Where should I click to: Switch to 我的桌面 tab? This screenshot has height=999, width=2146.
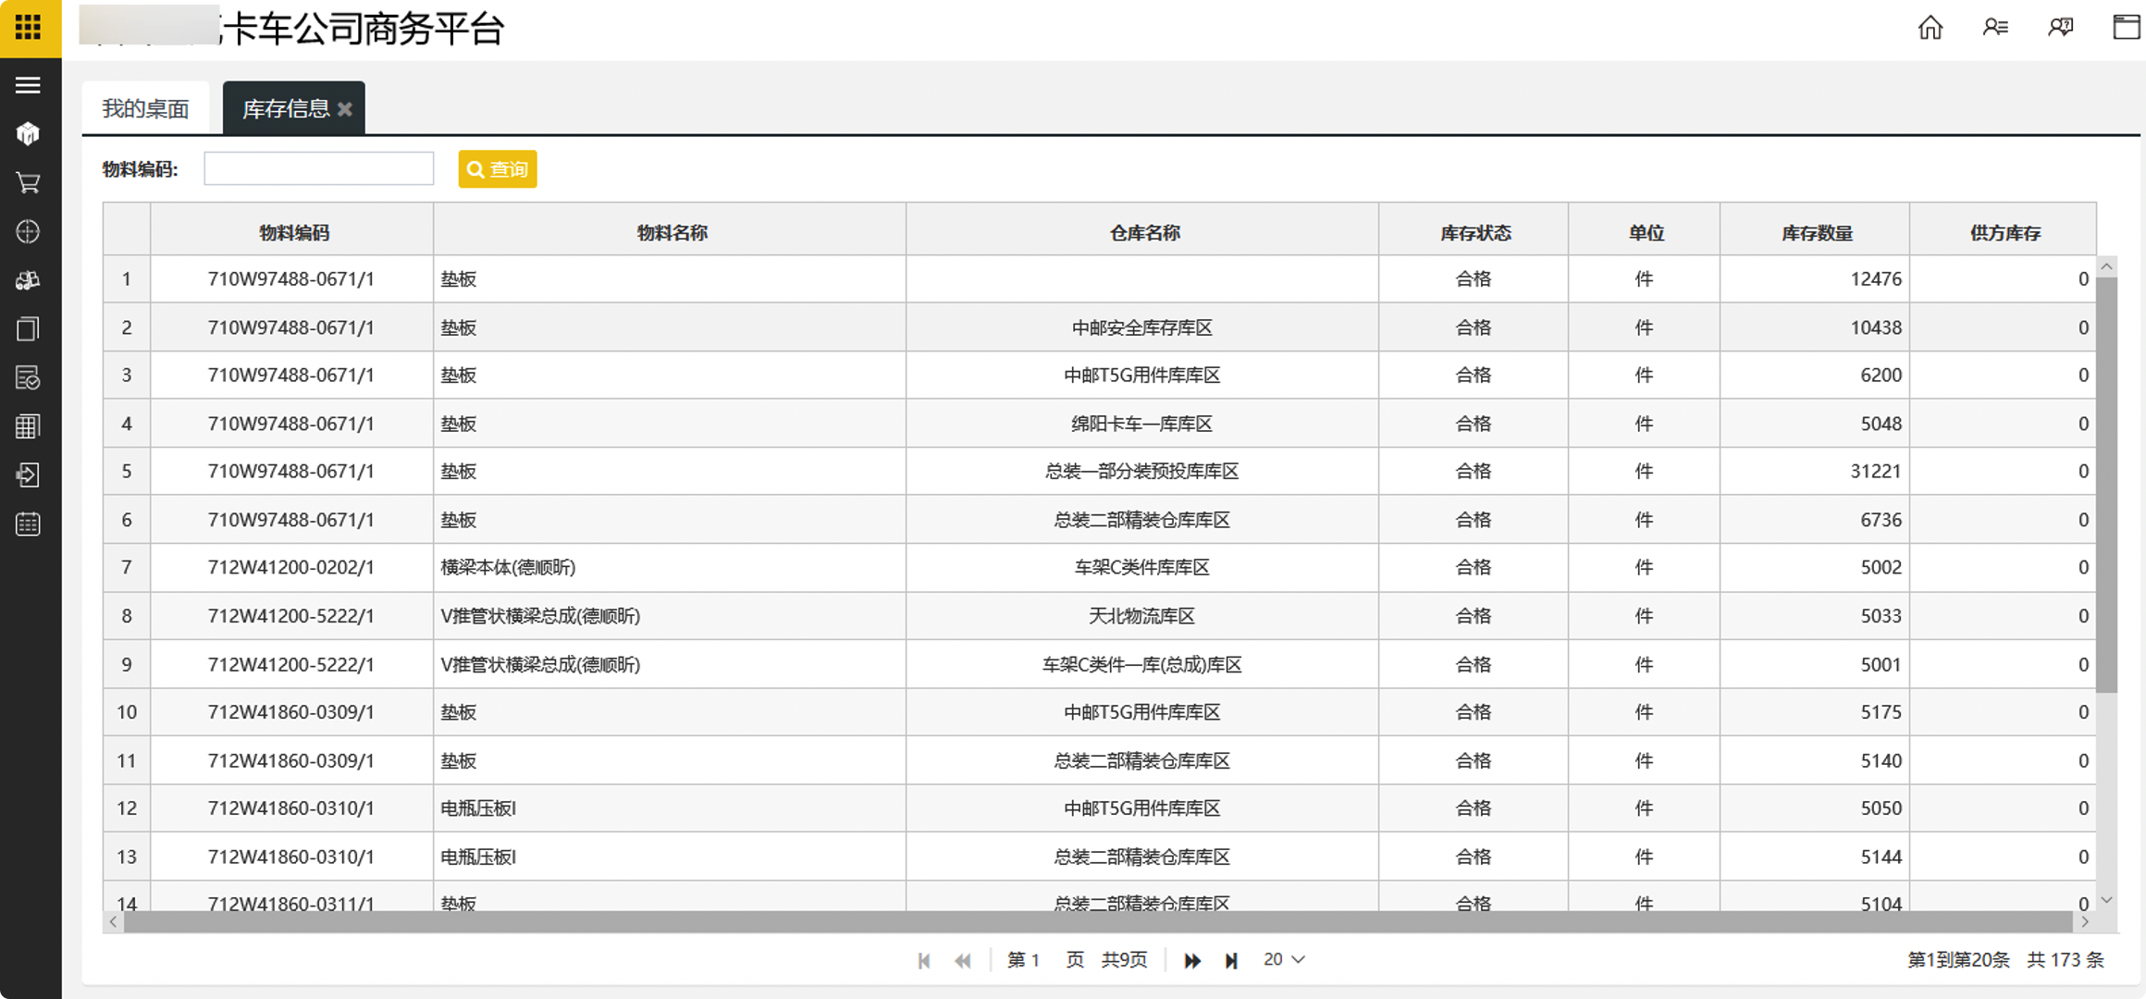[145, 109]
